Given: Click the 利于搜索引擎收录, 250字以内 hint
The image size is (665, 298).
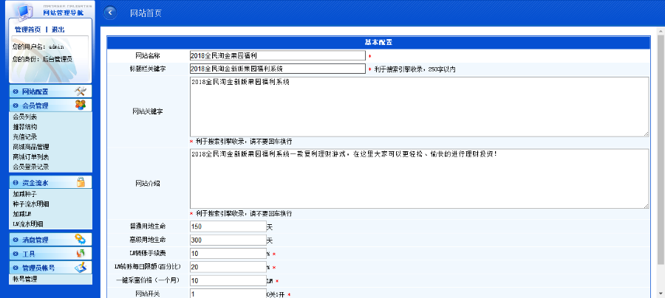Looking at the screenshot, I should 415,69.
